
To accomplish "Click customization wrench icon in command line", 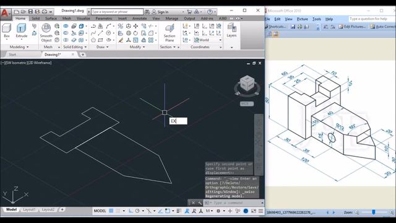I will pos(200,203).
